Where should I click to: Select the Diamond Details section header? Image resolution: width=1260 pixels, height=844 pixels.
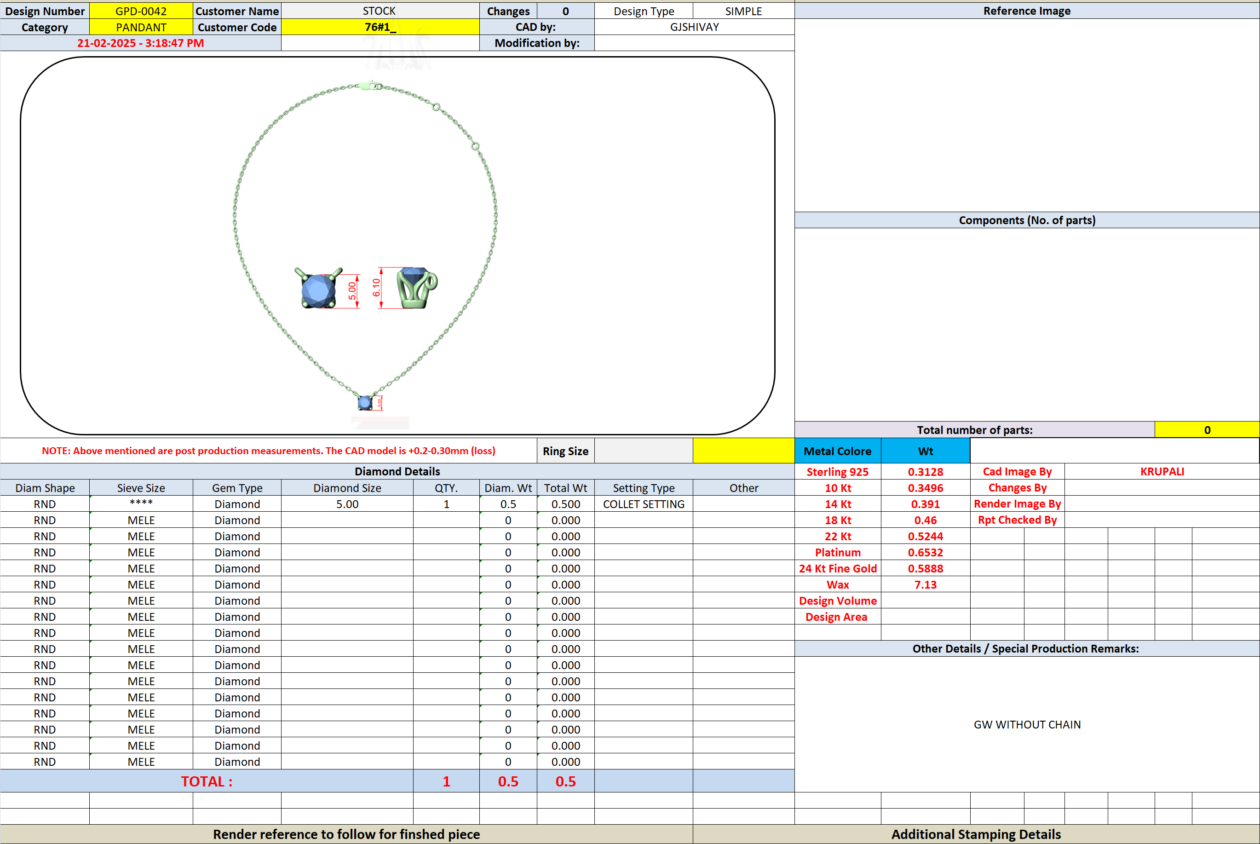tap(397, 472)
